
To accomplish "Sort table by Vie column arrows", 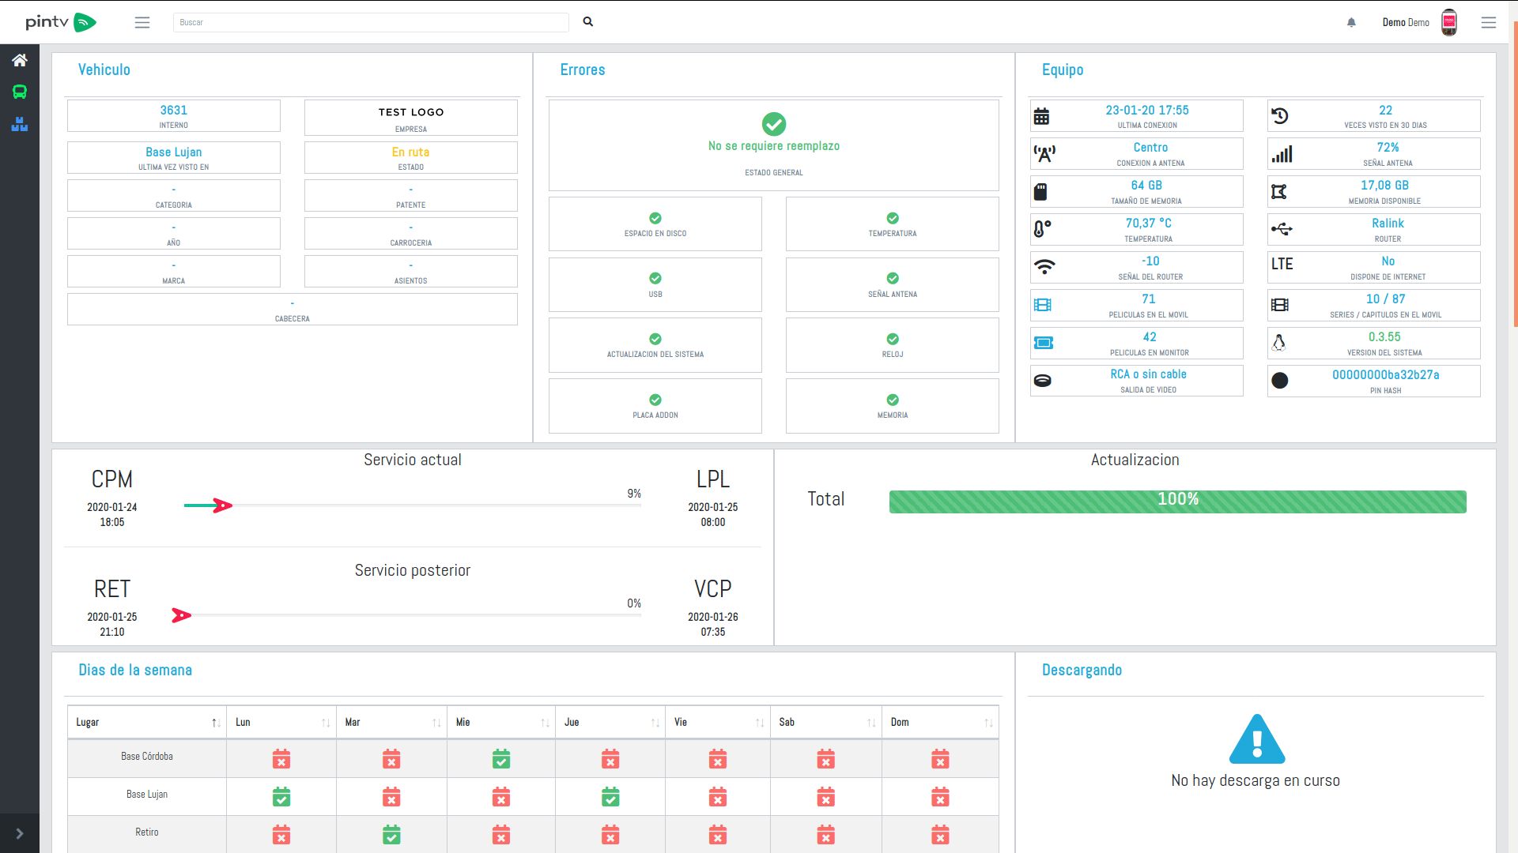I will point(759,723).
